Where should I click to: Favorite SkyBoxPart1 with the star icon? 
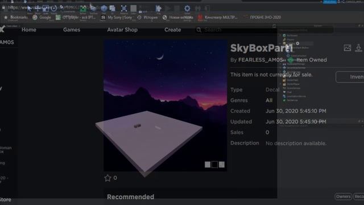click(x=107, y=178)
